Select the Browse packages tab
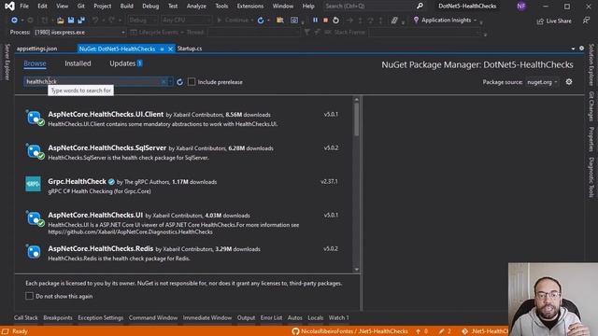 (35, 63)
